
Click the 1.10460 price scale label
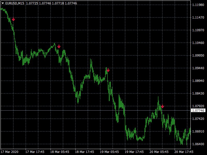198,43
